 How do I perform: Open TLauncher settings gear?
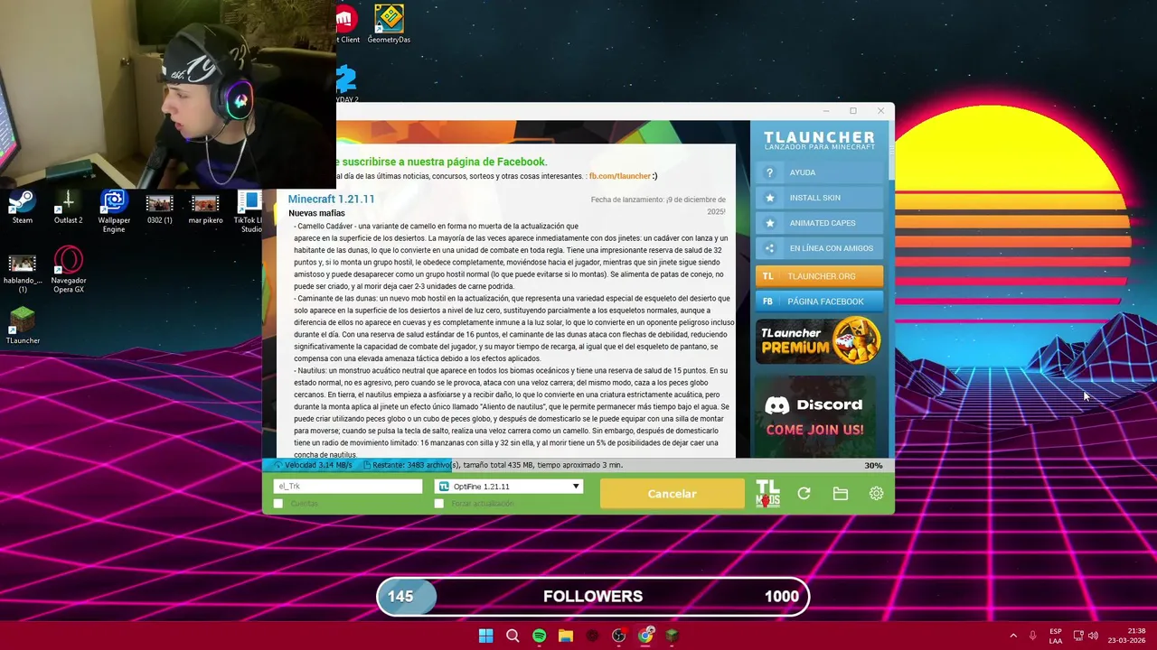(x=876, y=494)
